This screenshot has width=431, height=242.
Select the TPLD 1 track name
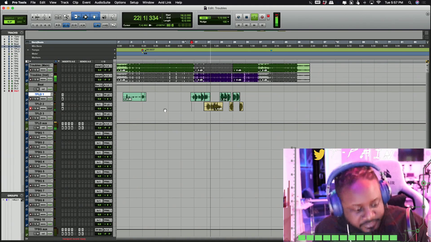pos(40,94)
